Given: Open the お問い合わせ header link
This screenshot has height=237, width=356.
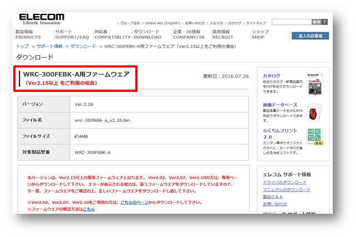Looking at the screenshot, I should coord(195,23).
